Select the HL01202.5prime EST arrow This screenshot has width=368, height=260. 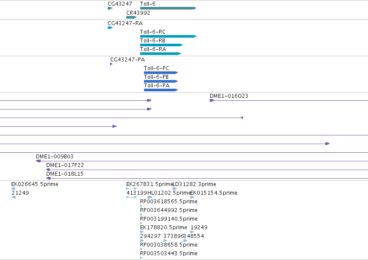coord(150,197)
